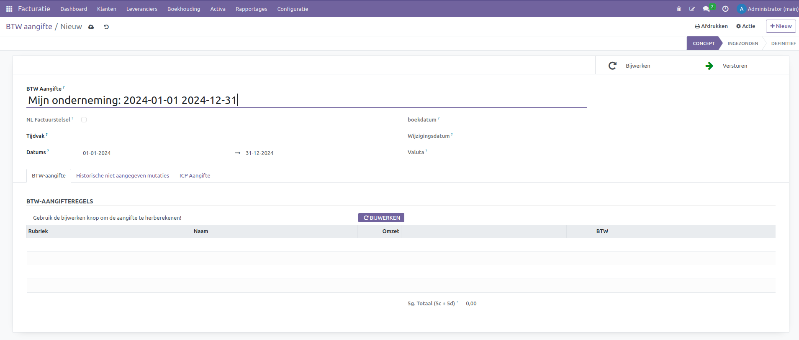Open the Afdrukken print dropdown
799x340 pixels.
pyautogui.click(x=711, y=26)
